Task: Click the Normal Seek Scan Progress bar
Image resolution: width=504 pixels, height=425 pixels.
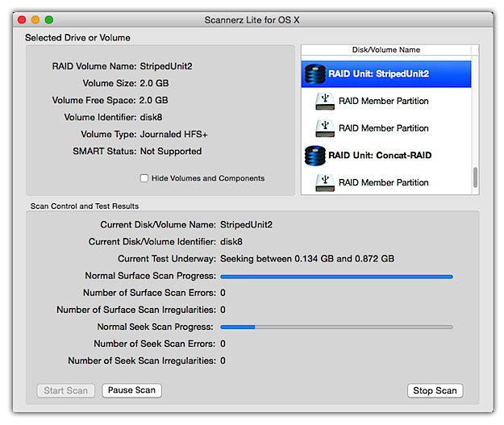Action: pos(336,327)
